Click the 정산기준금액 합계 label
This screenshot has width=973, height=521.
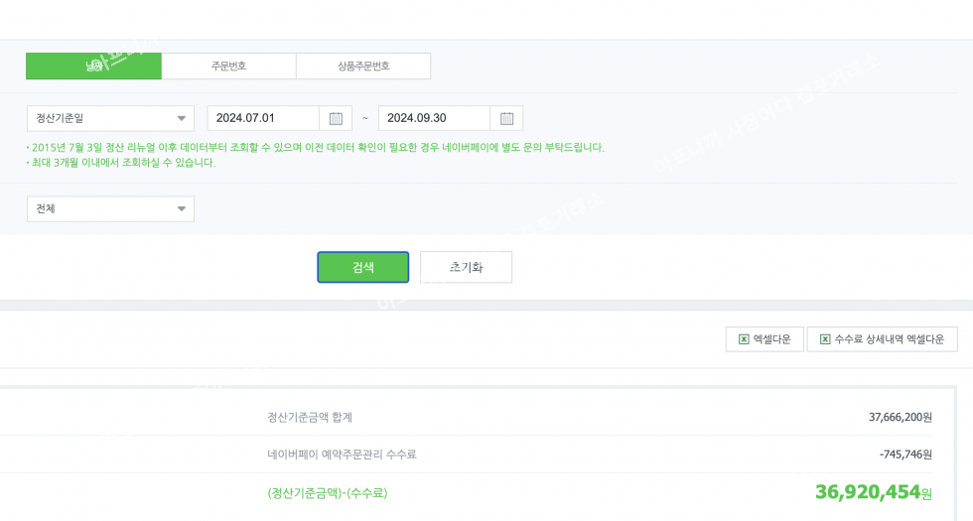310,417
